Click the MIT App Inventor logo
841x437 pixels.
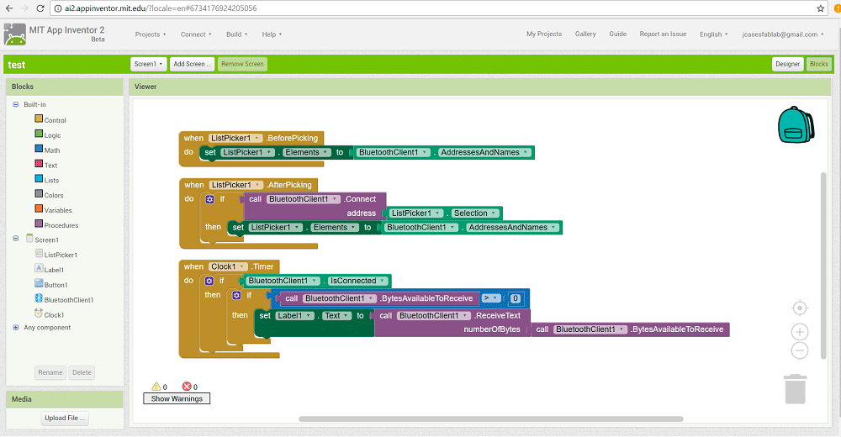(15, 34)
